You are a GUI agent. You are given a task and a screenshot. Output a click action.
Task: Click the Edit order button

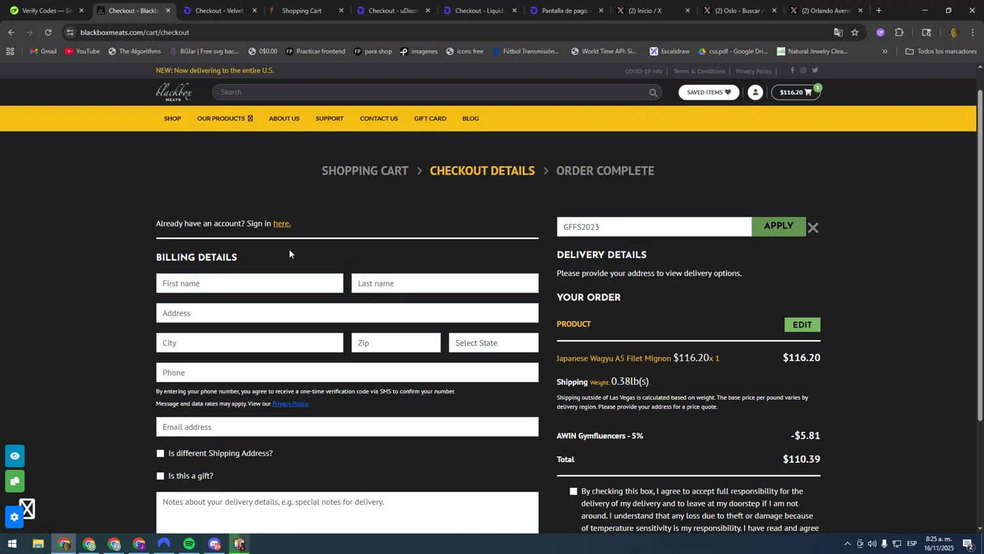pos(802,325)
